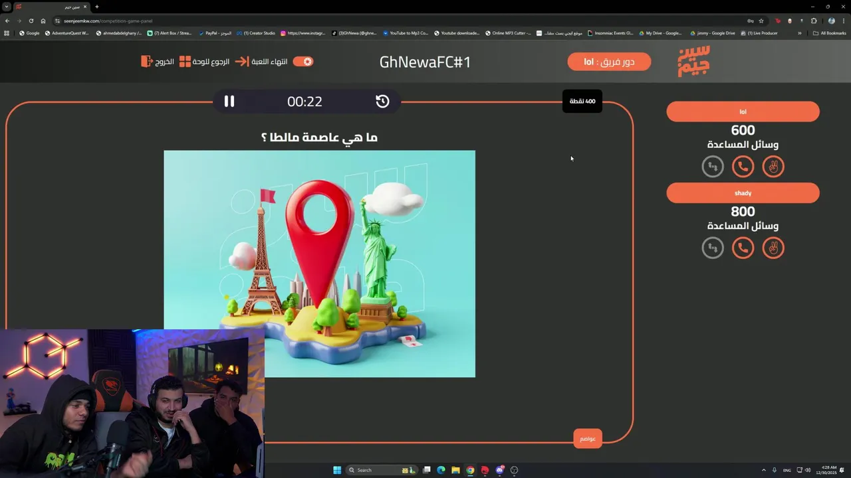This screenshot has width=851, height=478.
Task: Click the الخروج exit text link
Action: pyautogui.click(x=164, y=61)
